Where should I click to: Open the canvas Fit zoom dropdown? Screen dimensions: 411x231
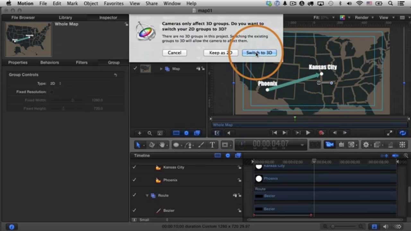324,18
